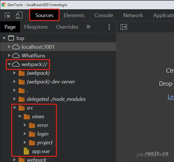This screenshot has width=174, height=162.
Task: Activate the inspect element picker icon
Action: pos(8,15)
